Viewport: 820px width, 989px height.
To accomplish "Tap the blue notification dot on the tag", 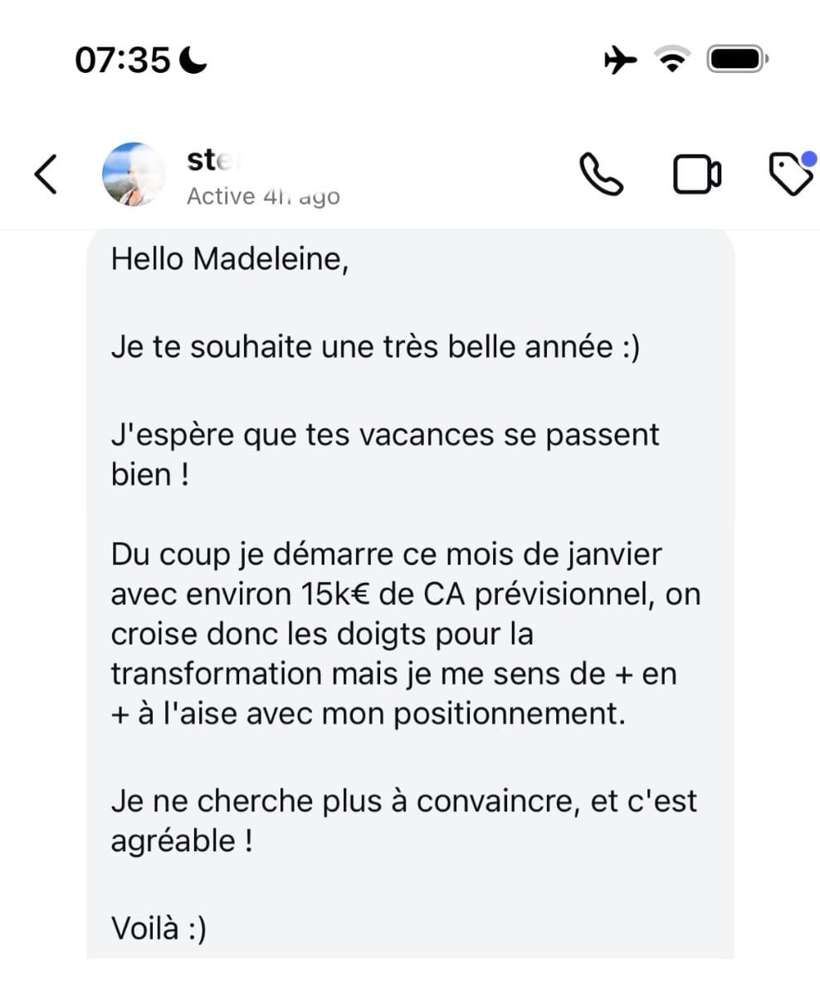I will tap(808, 159).
